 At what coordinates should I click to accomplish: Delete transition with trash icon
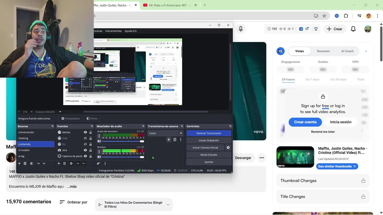point(175,139)
